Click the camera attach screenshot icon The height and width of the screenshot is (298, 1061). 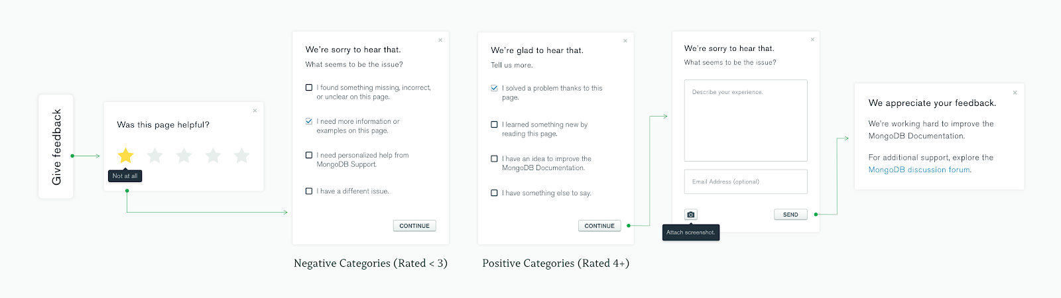[691, 215]
